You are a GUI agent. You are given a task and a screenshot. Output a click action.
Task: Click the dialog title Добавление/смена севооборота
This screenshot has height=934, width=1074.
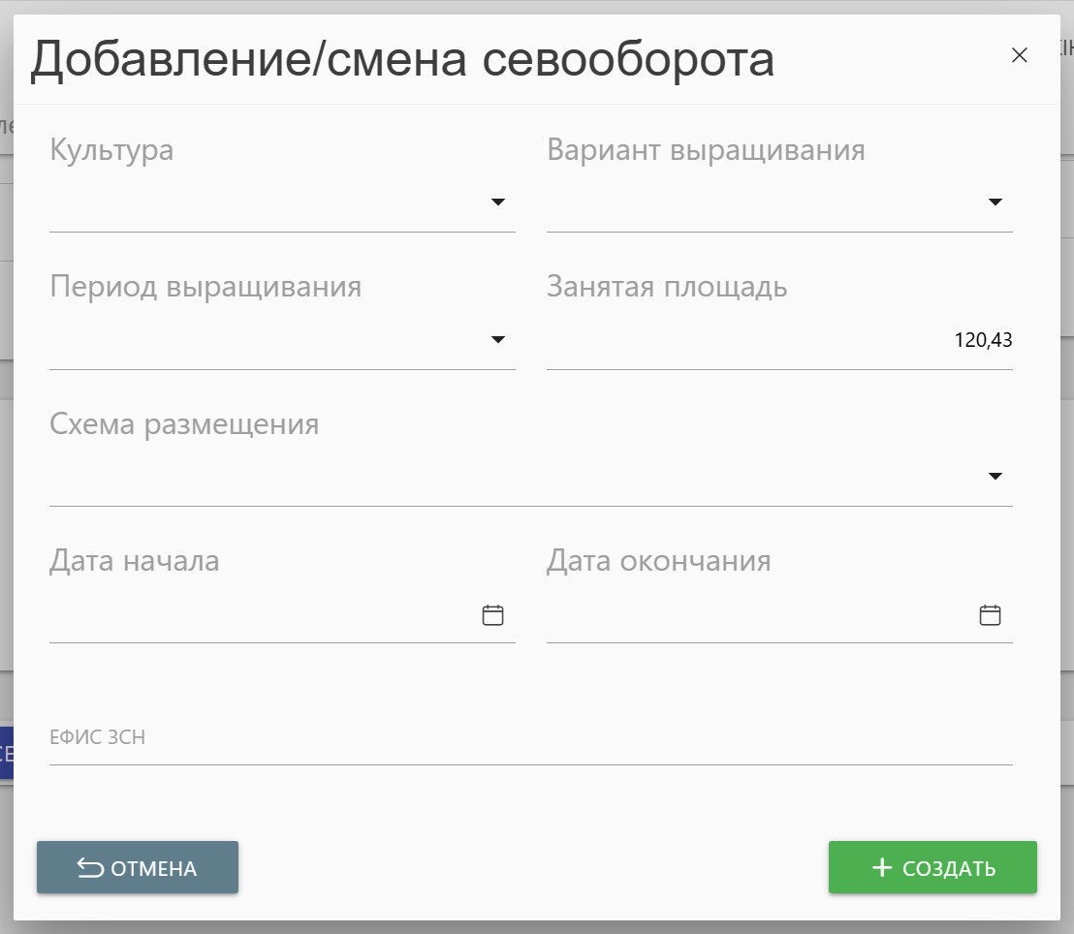point(402,60)
